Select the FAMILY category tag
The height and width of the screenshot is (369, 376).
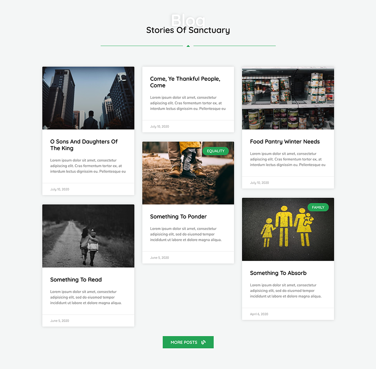tap(318, 207)
